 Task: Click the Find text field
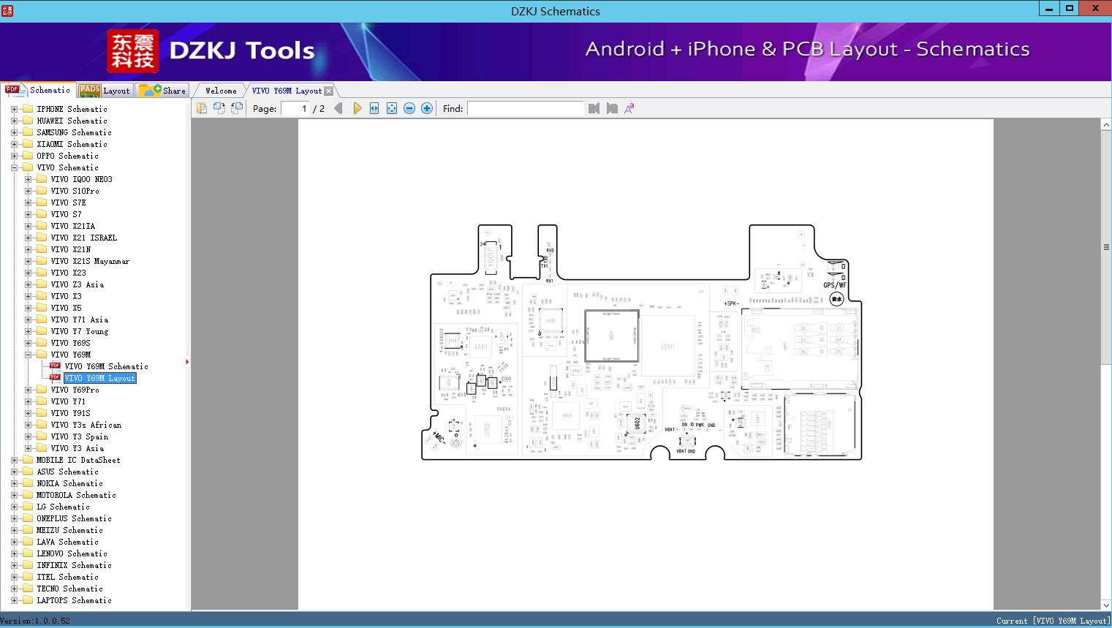[526, 108]
